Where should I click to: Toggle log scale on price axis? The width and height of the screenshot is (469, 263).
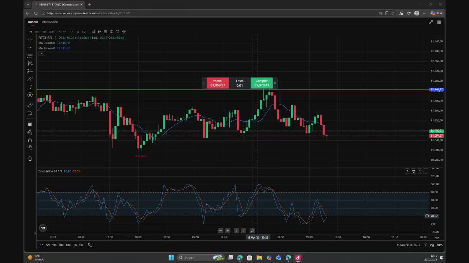point(432,245)
